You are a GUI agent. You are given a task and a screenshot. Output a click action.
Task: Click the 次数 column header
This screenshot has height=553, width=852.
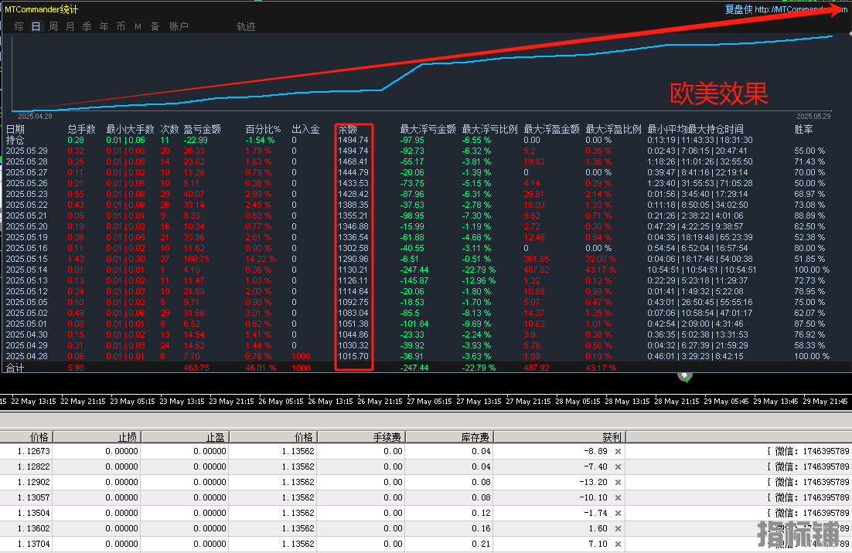[169, 129]
